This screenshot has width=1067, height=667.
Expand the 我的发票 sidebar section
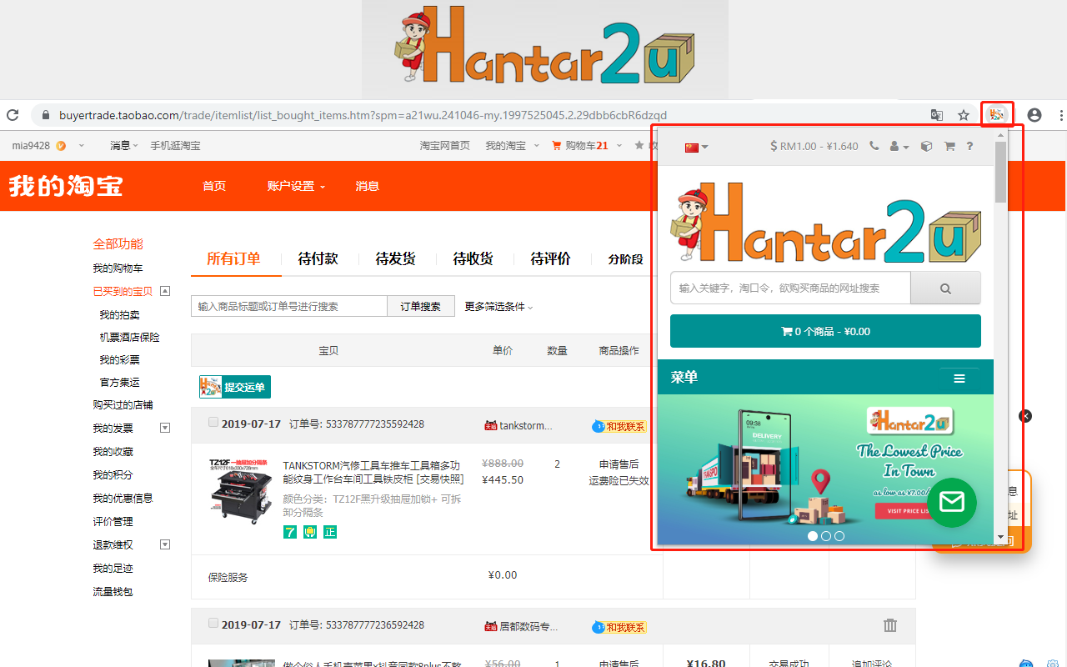[165, 428]
